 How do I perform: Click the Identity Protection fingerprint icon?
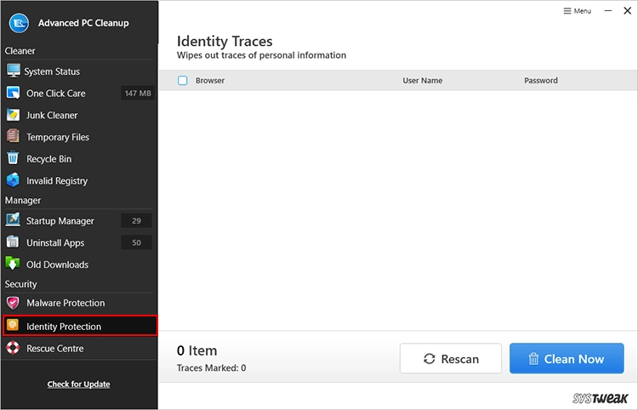[x=13, y=325]
